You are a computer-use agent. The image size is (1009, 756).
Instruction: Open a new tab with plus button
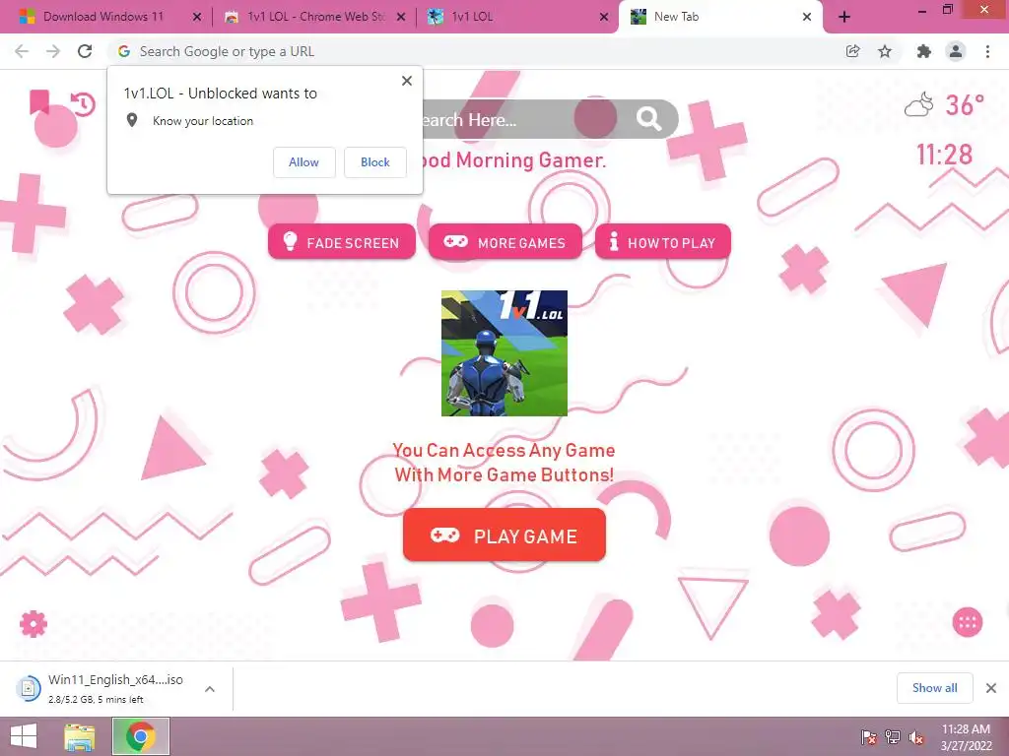(844, 17)
